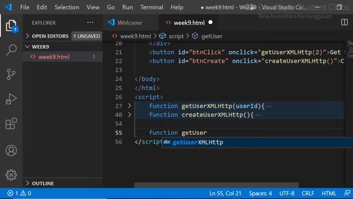Open the Help menu
The height and width of the screenshot is (199, 353).
pyautogui.click(x=176, y=7)
